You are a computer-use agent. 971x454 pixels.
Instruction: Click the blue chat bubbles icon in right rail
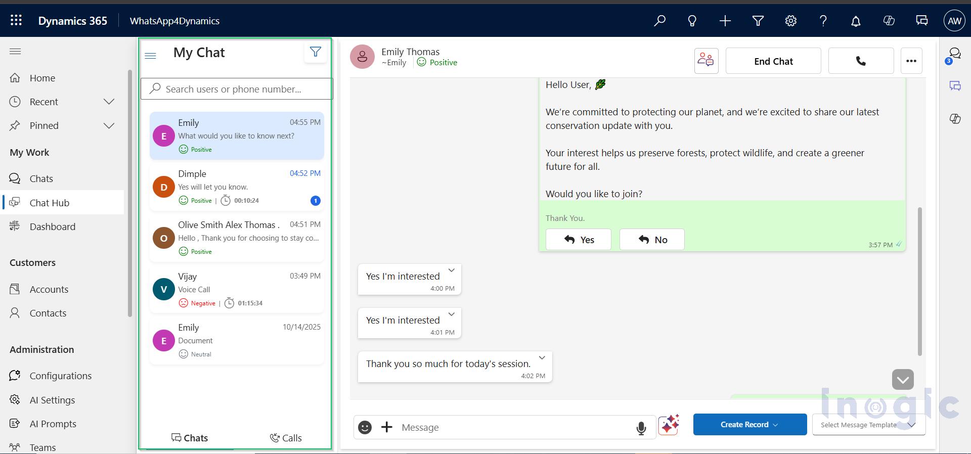(x=955, y=86)
